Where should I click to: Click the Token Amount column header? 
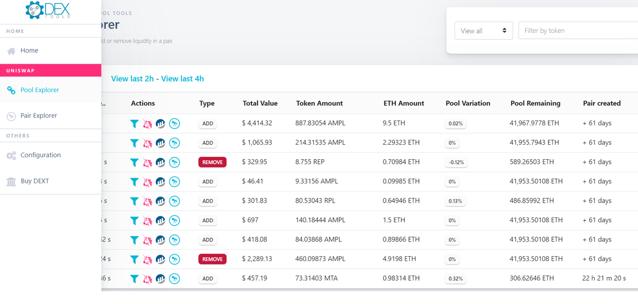(320, 103)
